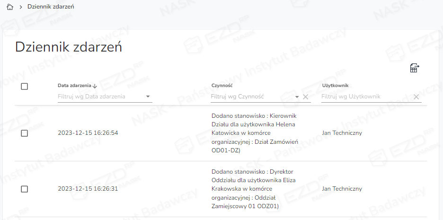Export the event log to spreadsheet
Image resolution: width=443 pixels, height=220 pixels.
[x=415, y=68]
